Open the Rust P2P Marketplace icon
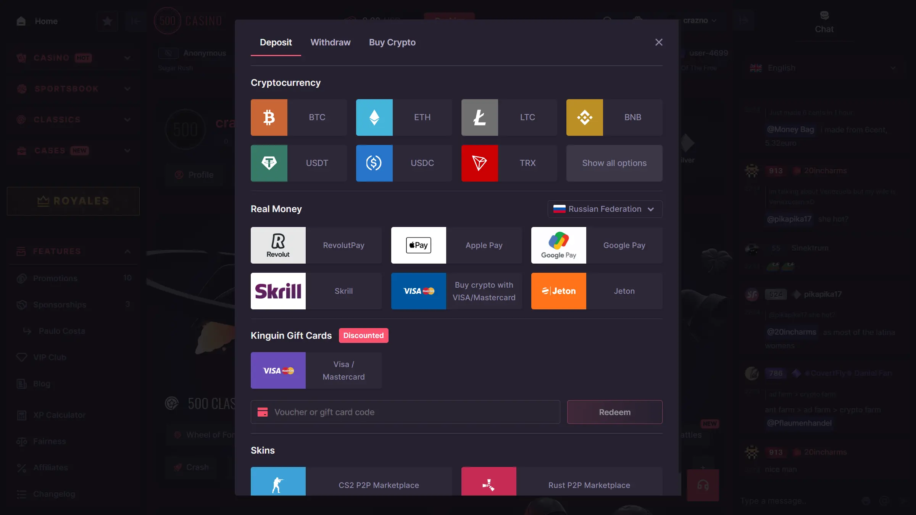Screen dimensions: 916x515 click(x=489, y=481)
